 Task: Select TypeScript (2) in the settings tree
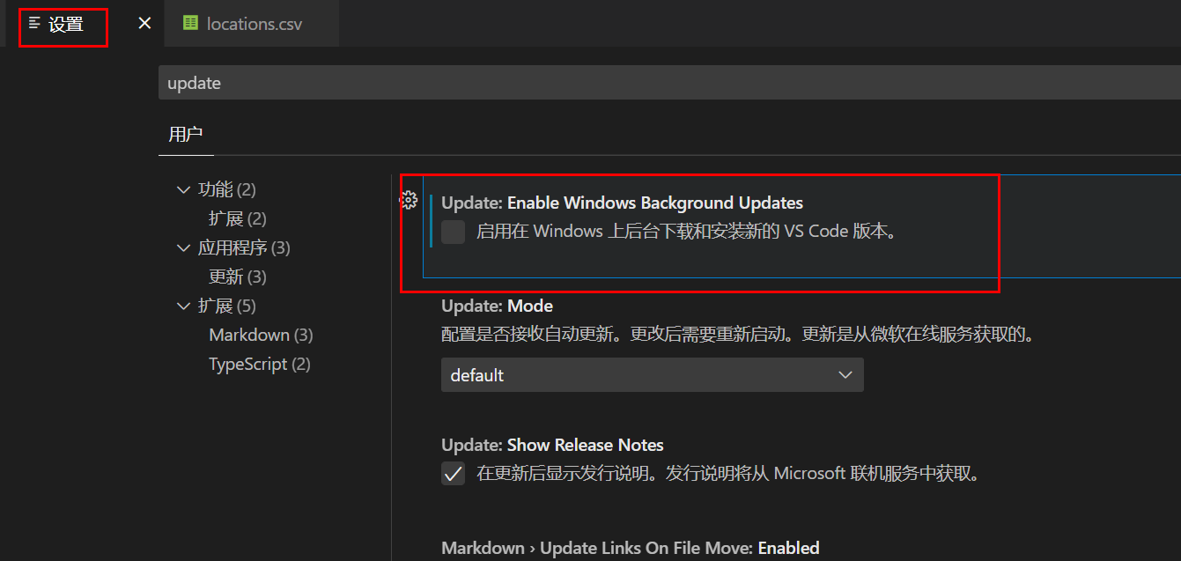tap(259, 364)
